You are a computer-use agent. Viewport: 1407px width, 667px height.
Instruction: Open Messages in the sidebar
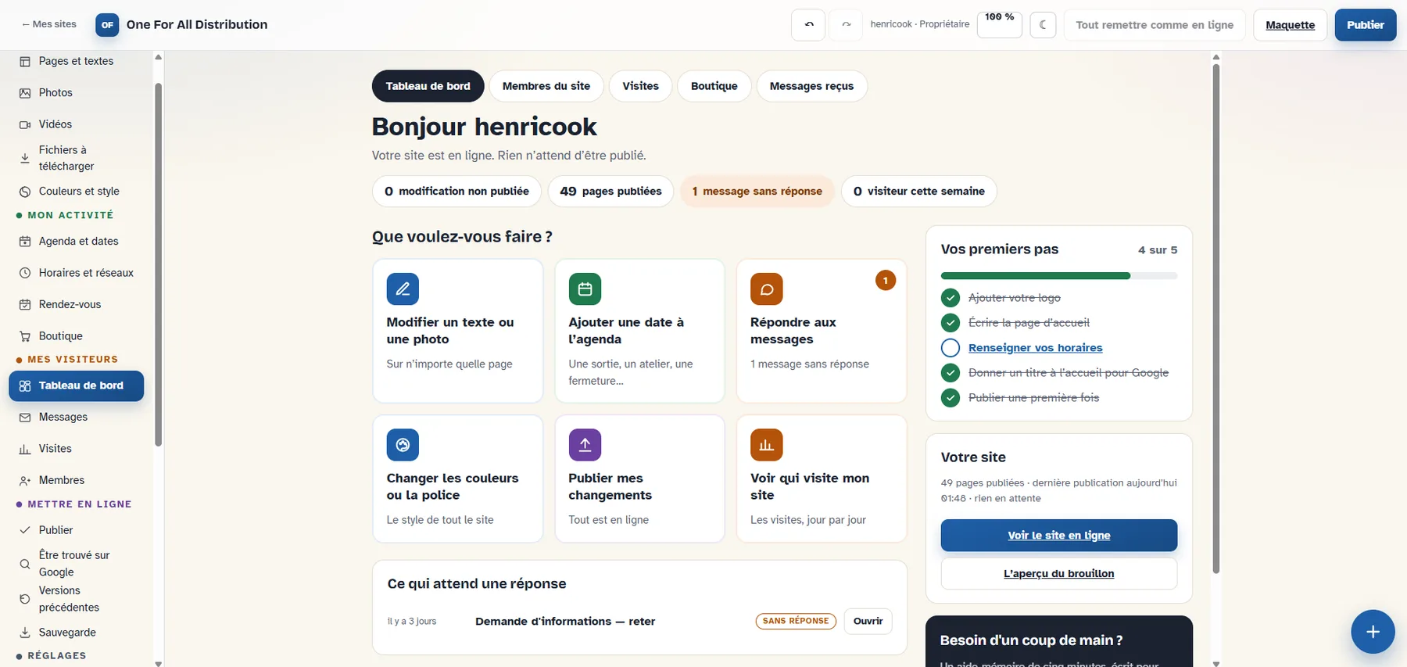pos(77,418)
